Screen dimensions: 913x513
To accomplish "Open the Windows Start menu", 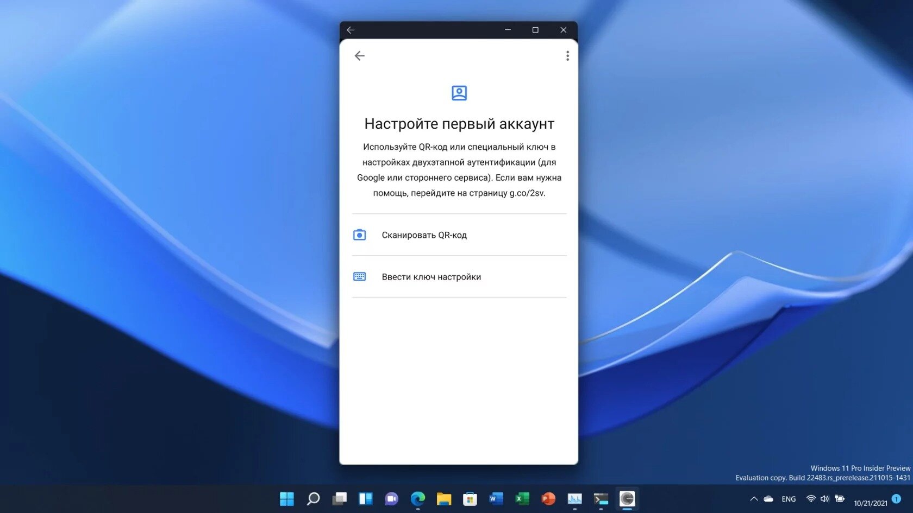I will [x=287, y=499].
